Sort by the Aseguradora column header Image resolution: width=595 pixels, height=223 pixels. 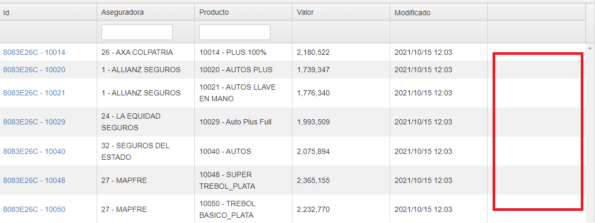point(146,13)
